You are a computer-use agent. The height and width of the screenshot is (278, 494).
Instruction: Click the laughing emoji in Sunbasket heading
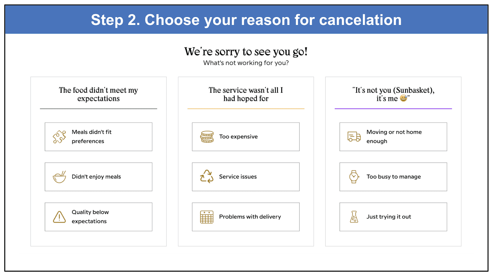[x=404, y=98]
